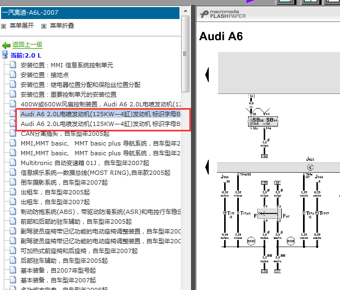
Task: Go back with 返回上一级 link
Action: pyautogui.click(x=27, y=45)
